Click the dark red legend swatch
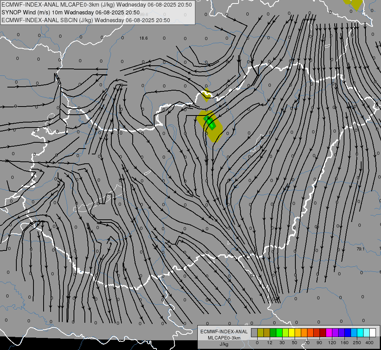Image resolution: width=381 pixels, height=350 pixels. [323, 332]
